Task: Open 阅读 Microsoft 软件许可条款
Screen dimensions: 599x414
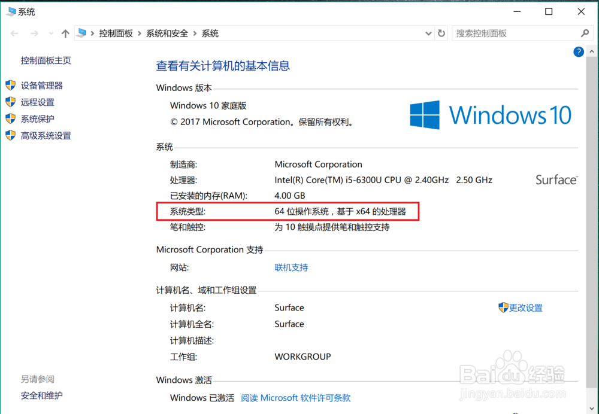Action: (x=296, y=397)
